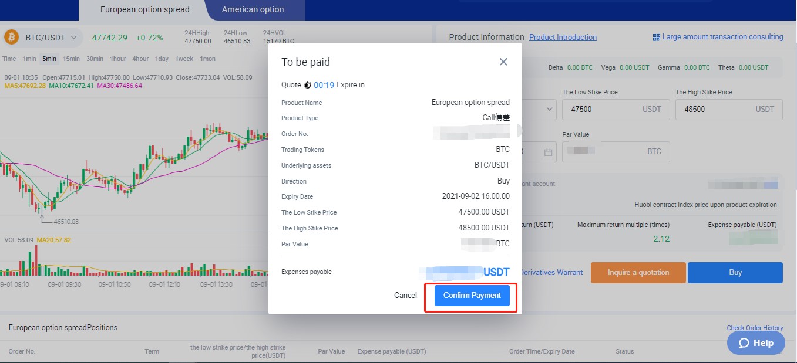Image resolution: width=797 pixels, height=363 pixels.
Task: Click the calendar icon in date field
Action: click(548, 152)
